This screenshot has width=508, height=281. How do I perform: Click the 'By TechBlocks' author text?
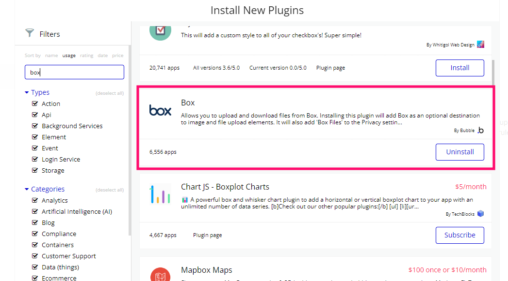click(x=460, y=214)
